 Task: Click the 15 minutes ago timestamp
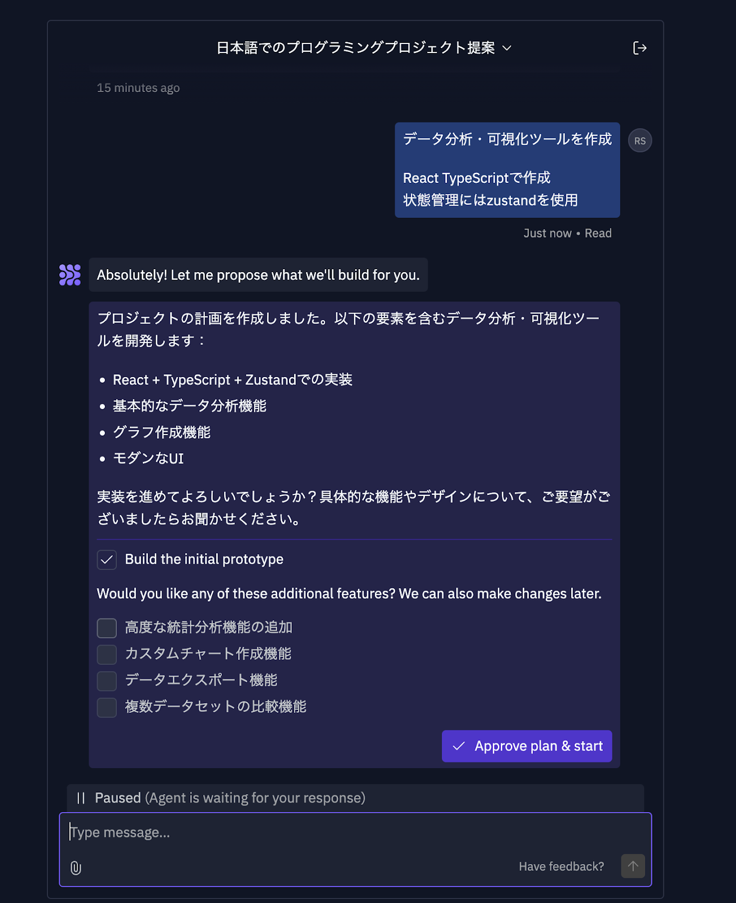point(138,88)
